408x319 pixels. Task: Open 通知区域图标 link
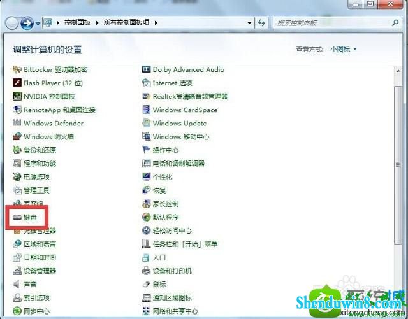click(x=172, y=298)
